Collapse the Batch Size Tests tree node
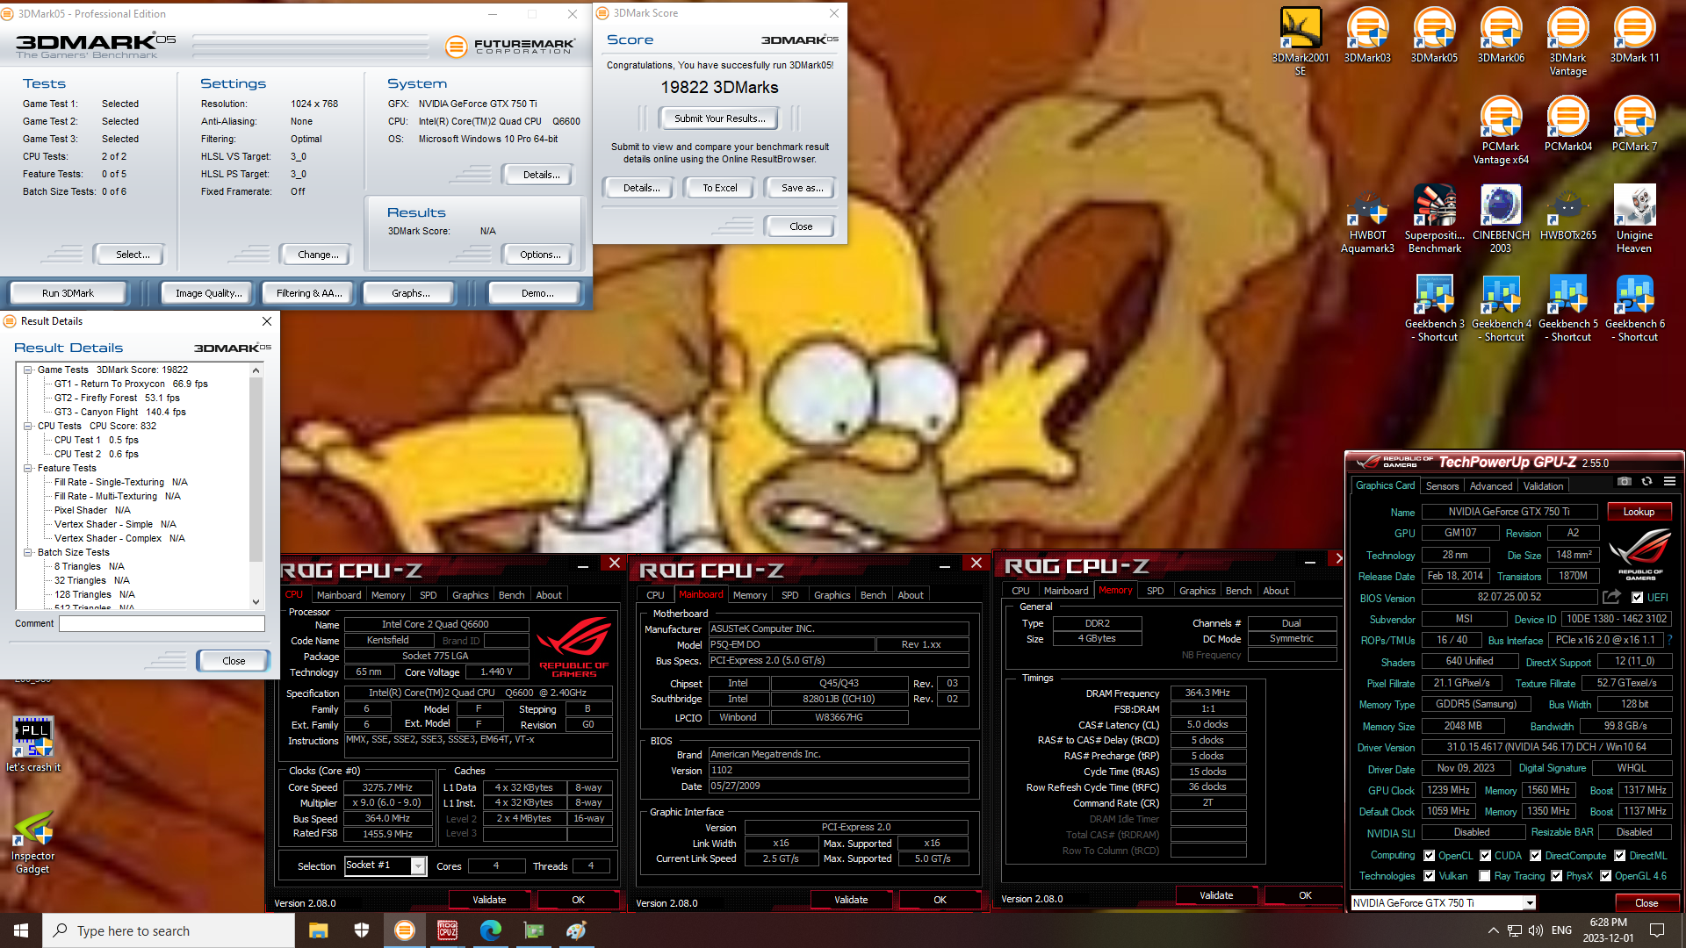The height and width of the screenshot is (948, 1686). [28, 552]
